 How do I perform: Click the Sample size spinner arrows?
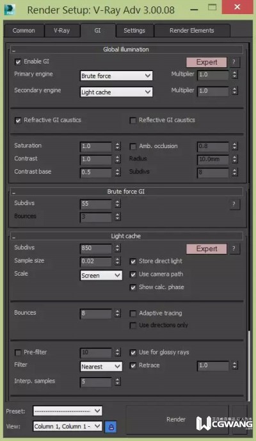pyautogui.click(x=118, y=262)
